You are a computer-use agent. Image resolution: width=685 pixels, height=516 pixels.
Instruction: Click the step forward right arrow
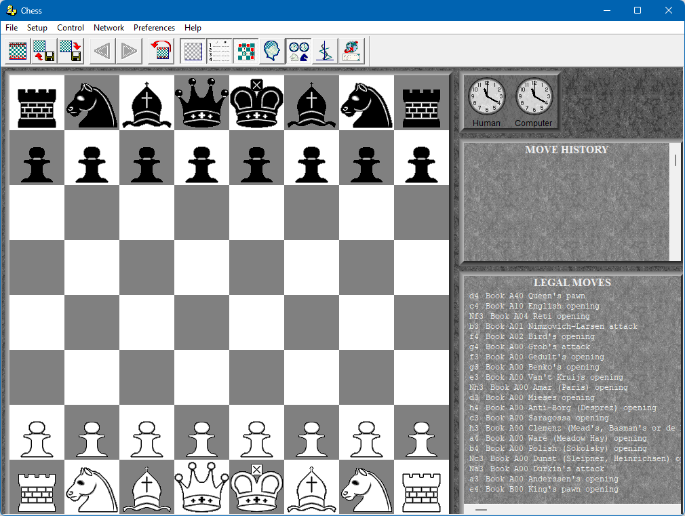pos(129,51)
